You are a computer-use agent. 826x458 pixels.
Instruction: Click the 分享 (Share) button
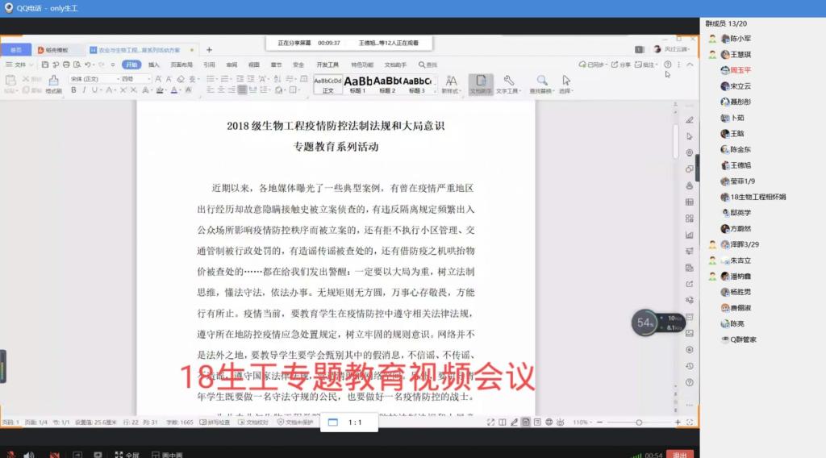click(620, 65)
